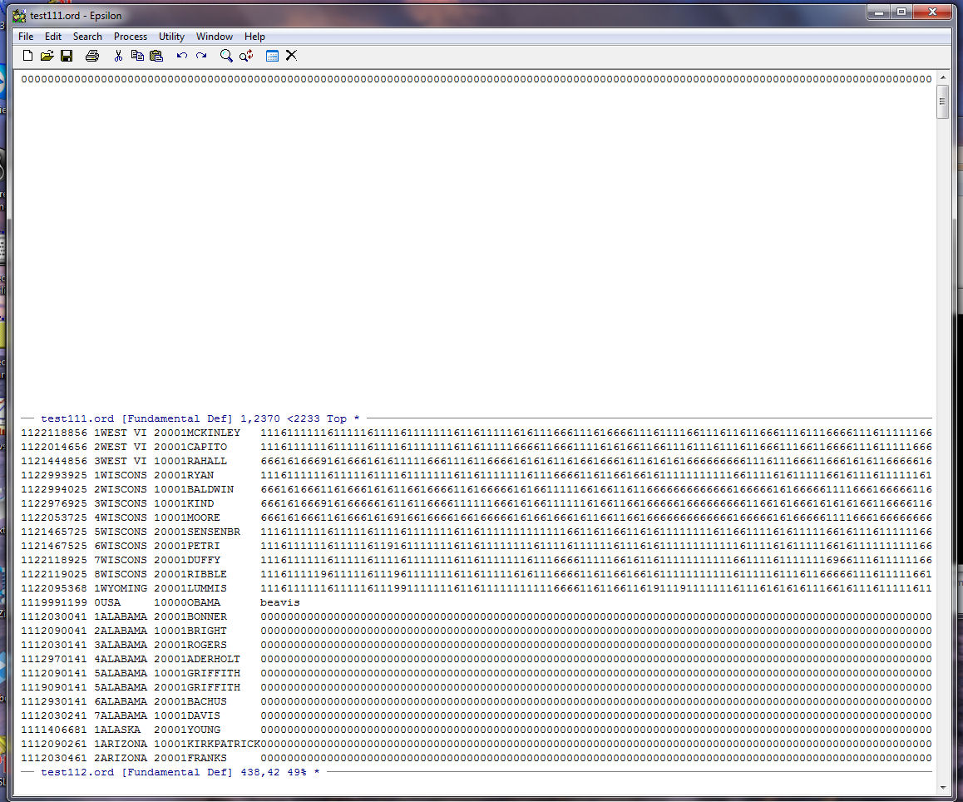The width and height of the screenshot is (963, 802).
Task: Redo the edit using the toolbar arrow
Action: [201, 56]
